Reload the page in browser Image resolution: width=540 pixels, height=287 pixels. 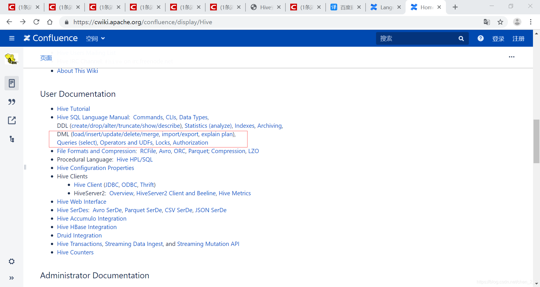(x=36, y=22)
